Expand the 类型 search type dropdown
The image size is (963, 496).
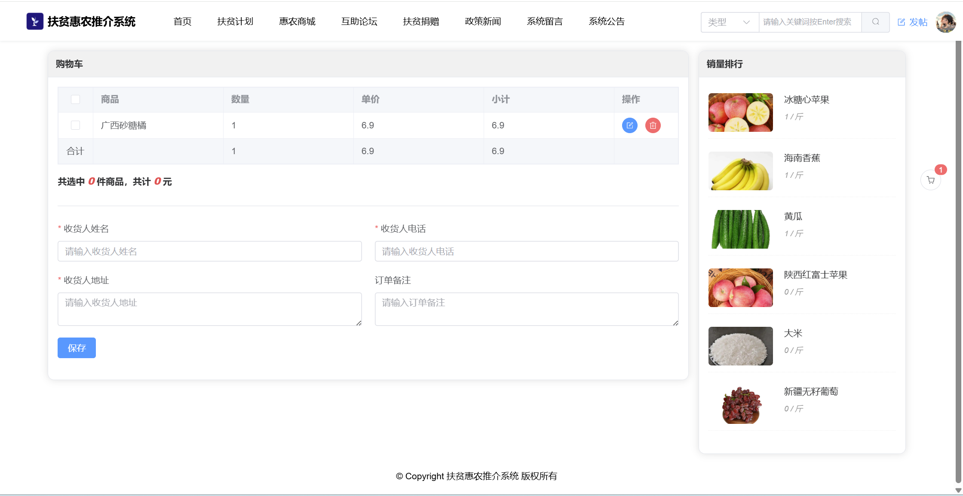(729, 22)
